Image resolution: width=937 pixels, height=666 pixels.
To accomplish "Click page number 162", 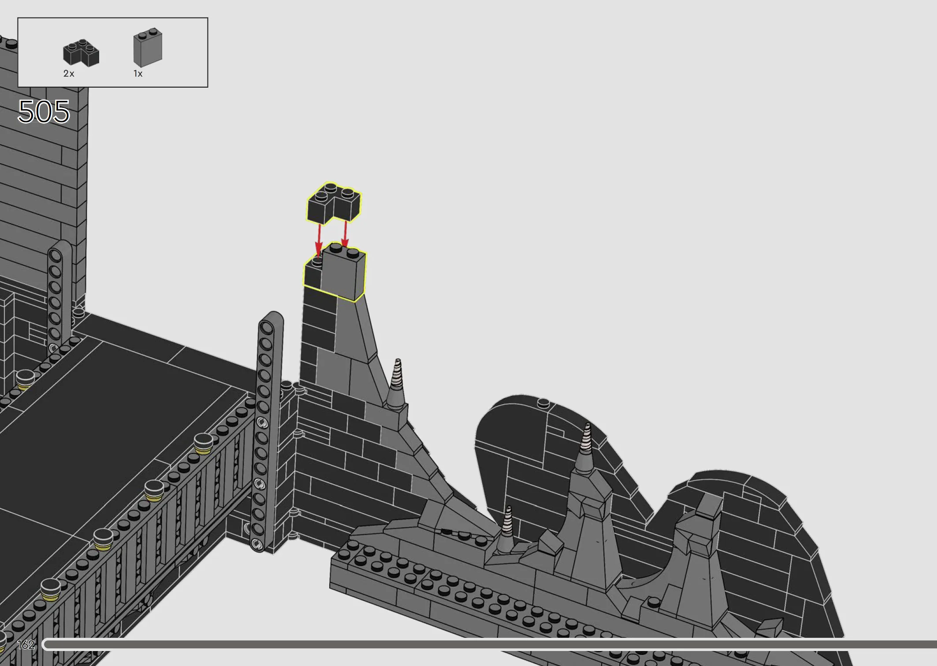I will pos(26,645).
